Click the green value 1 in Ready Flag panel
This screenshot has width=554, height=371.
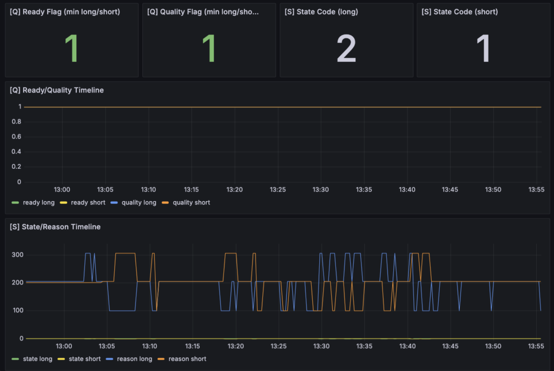pyautogui.click(x=71, y=49)
